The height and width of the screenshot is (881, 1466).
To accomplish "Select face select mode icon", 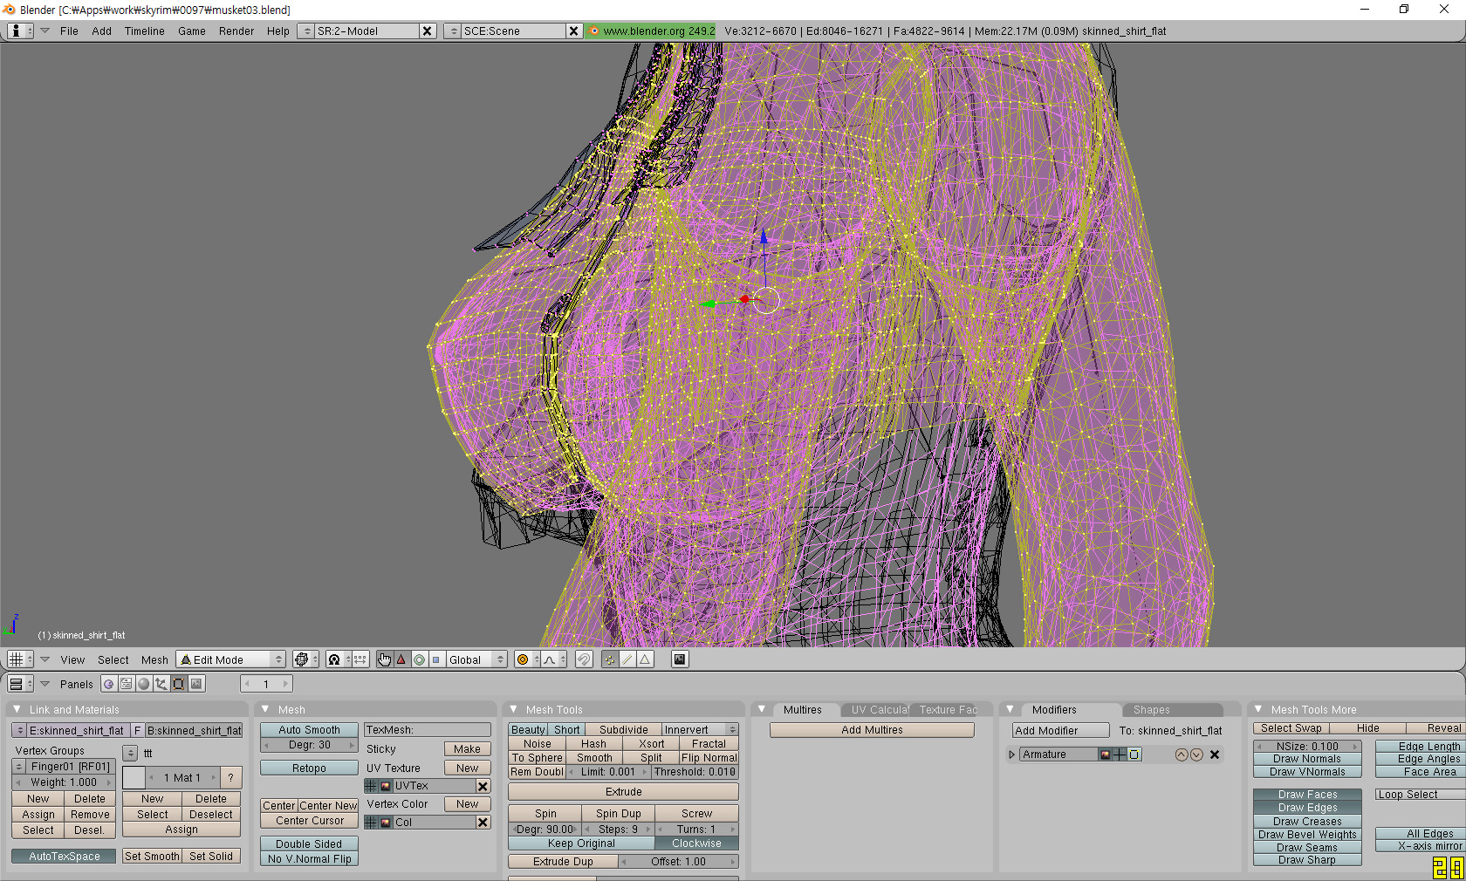I will 645,659.
